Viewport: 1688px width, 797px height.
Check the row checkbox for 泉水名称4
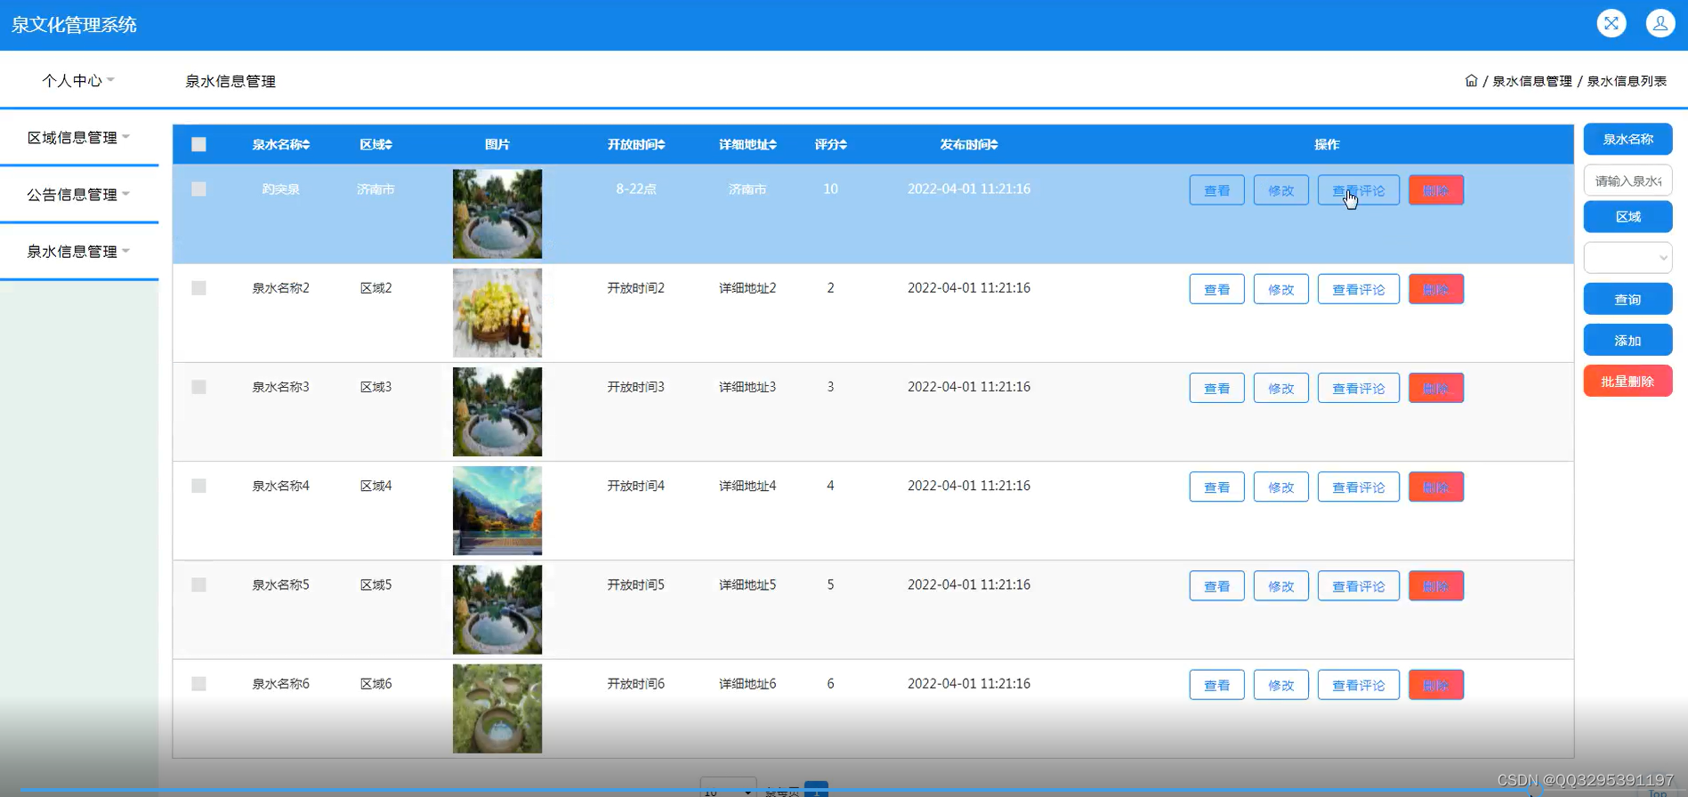coord(198,486)
